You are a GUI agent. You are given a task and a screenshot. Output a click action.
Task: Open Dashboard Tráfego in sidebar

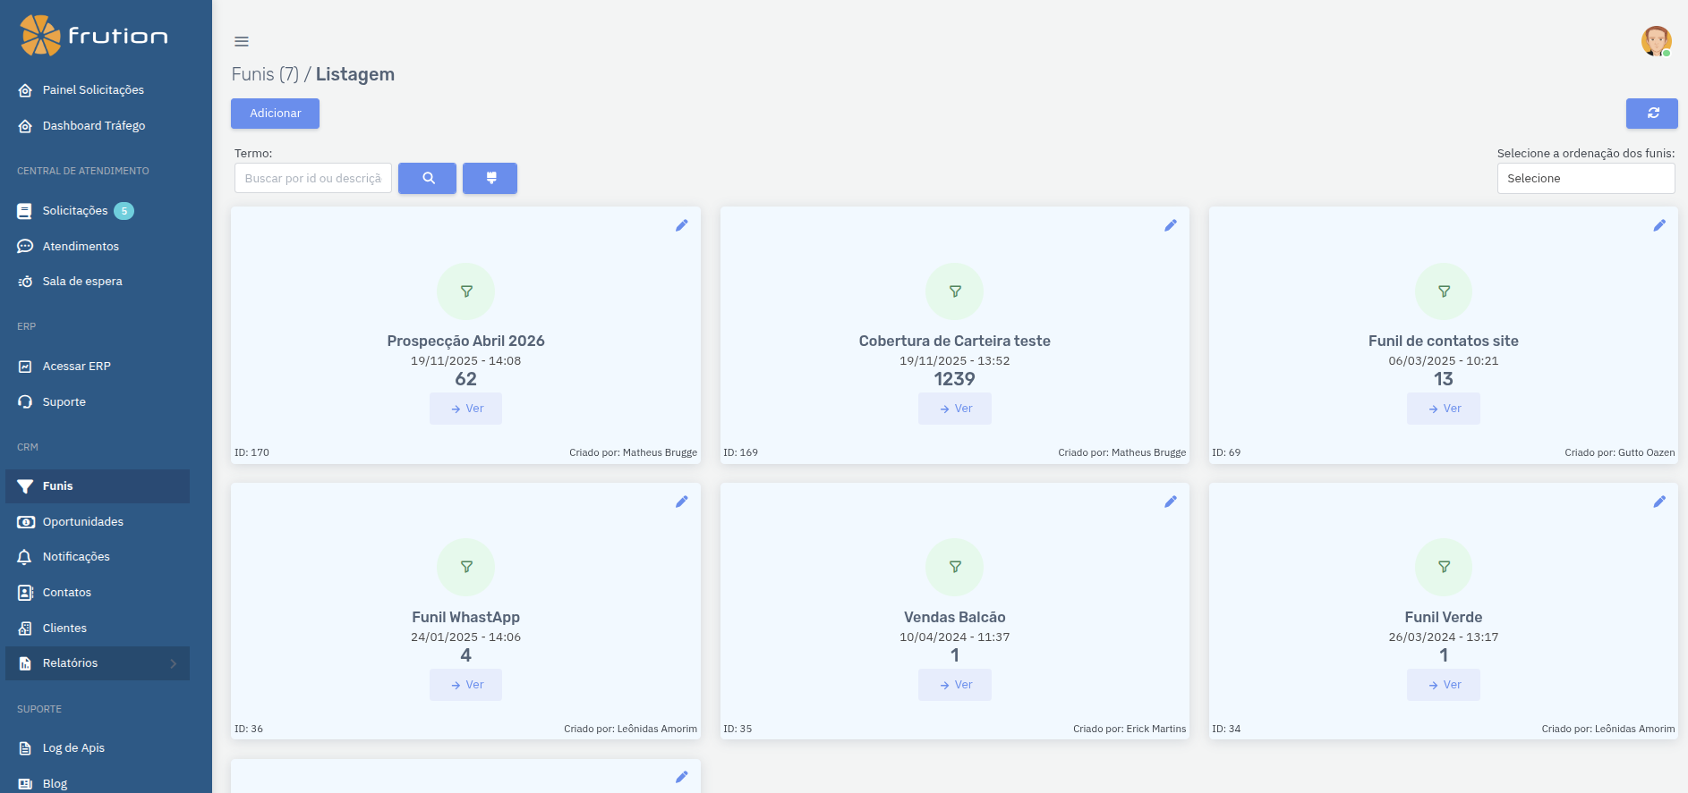[97, 126]
